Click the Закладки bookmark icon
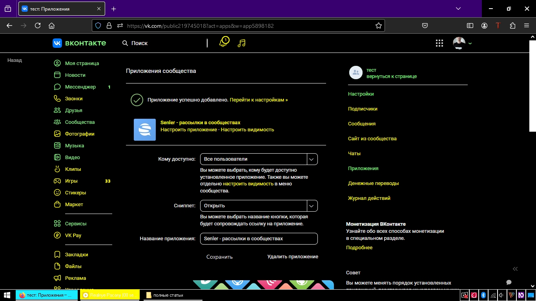 (x=57, y=254)
